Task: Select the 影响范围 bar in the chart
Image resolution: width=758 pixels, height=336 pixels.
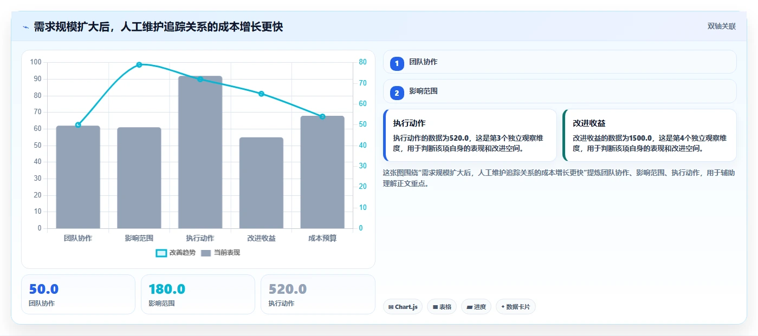Action: [139, 178]
